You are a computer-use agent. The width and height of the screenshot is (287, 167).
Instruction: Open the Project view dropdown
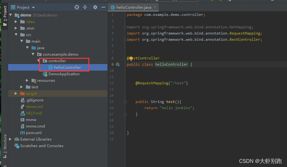click(x=33, y=7)
